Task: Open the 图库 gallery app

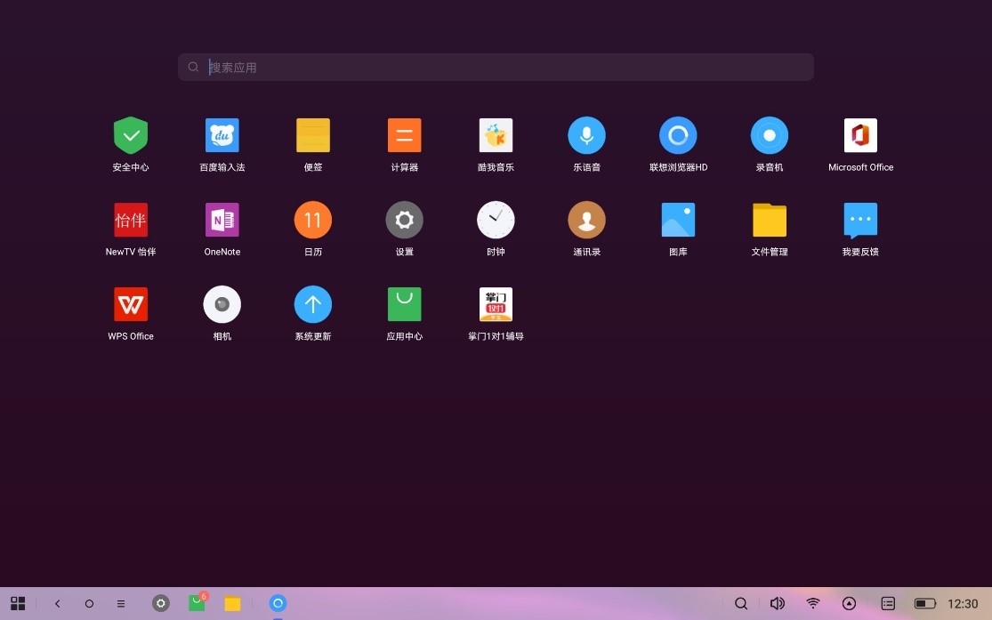Action: pyautogui.click(x=678, y=220)
